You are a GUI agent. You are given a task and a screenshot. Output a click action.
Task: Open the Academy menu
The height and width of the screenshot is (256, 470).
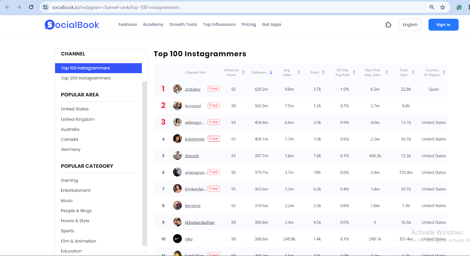click(153, 25)
